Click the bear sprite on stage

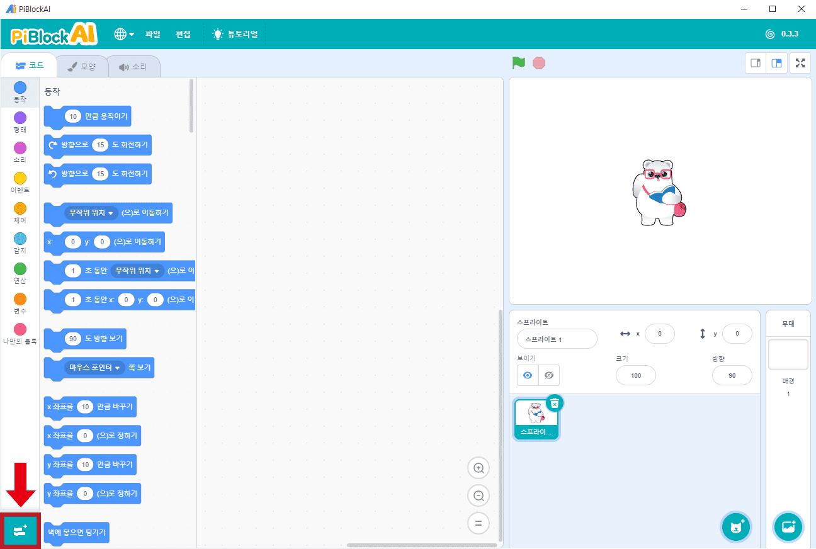659,192
